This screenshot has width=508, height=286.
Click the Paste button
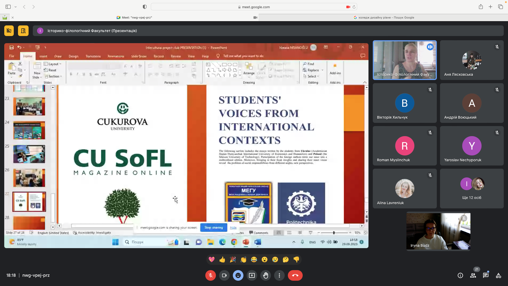pyautogui.click(x=11, y=69)
